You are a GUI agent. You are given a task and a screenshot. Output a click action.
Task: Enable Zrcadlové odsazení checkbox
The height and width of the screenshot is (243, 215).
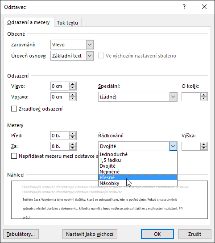(x=14, y=109)
